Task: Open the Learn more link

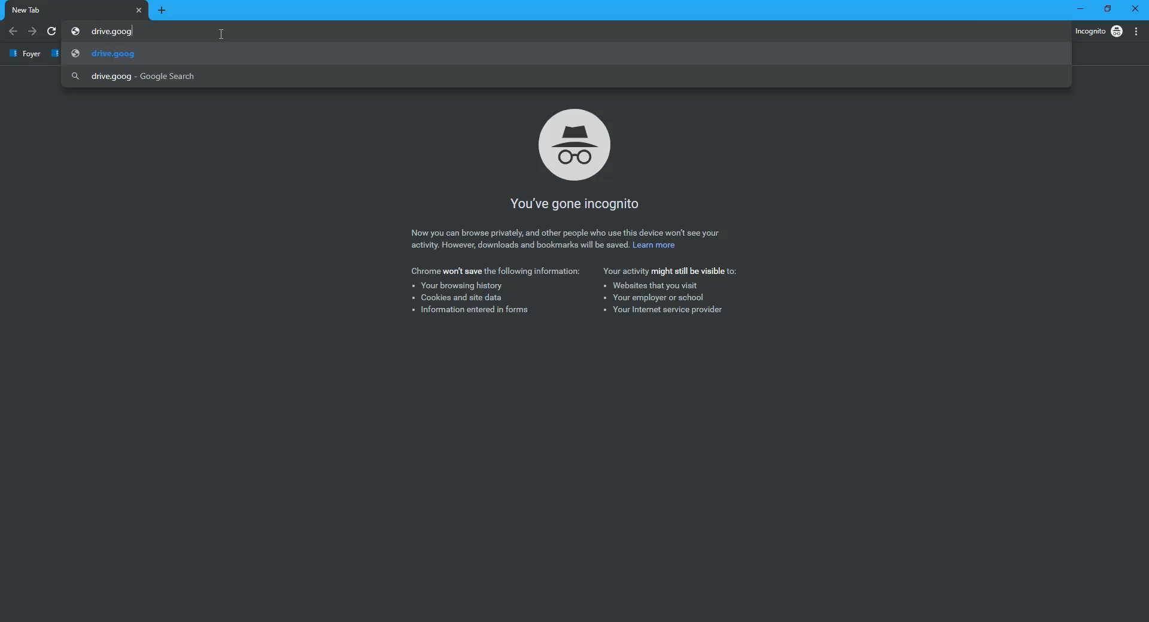Action: [653, 245]
